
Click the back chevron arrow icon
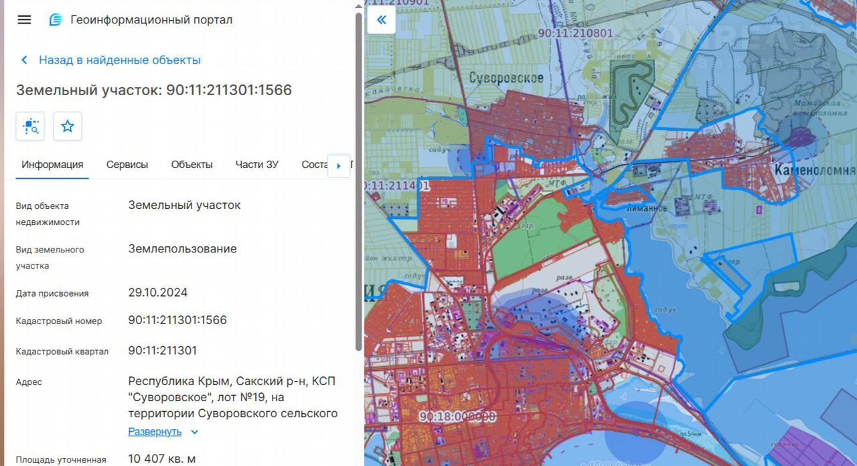(x=25, y=60)
